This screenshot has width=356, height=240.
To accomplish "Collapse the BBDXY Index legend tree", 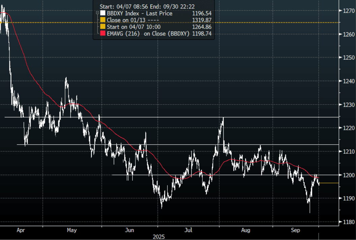I will point(97,13).
